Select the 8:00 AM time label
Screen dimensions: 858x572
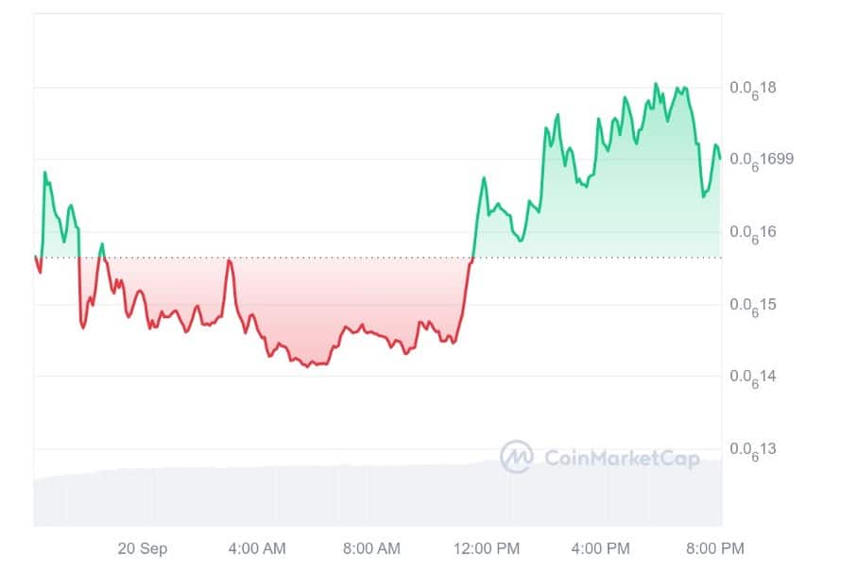[x=372, y=548]
